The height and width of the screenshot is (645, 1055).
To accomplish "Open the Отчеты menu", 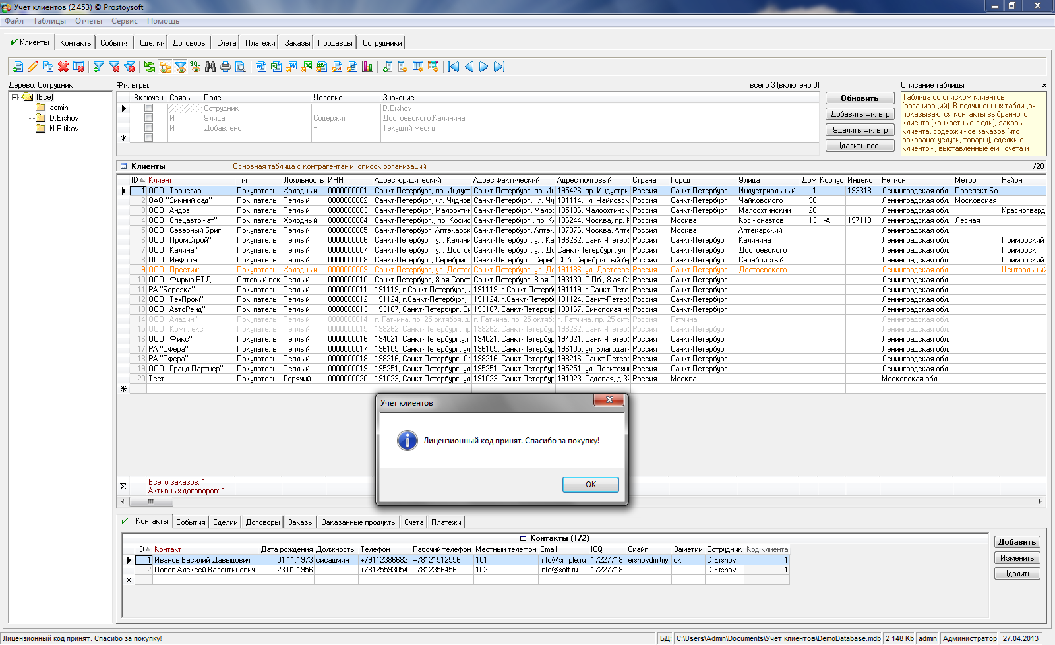I will 88,21.
